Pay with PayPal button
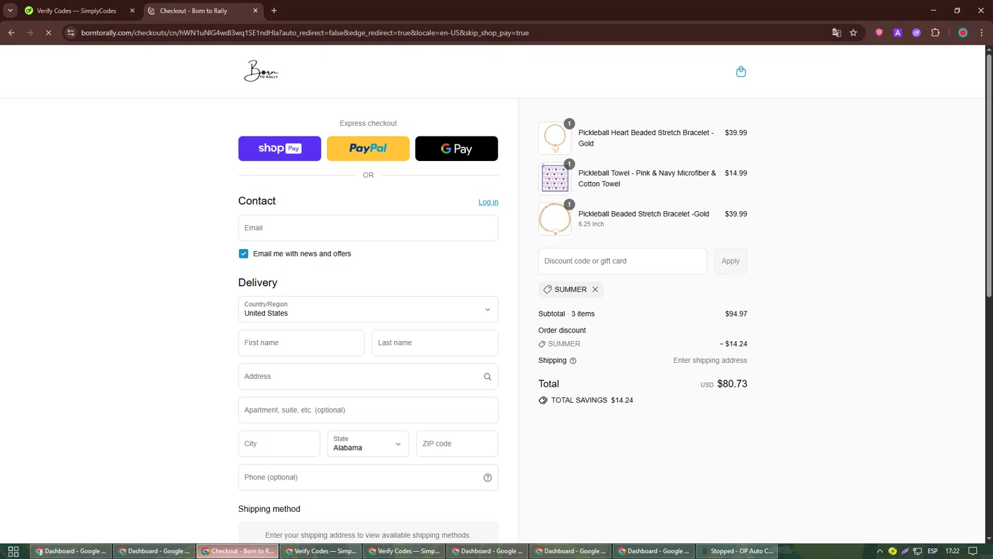 coord(368,148)
